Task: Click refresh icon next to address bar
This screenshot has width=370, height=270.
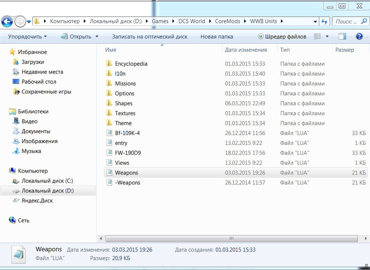Action: point(324,22)
